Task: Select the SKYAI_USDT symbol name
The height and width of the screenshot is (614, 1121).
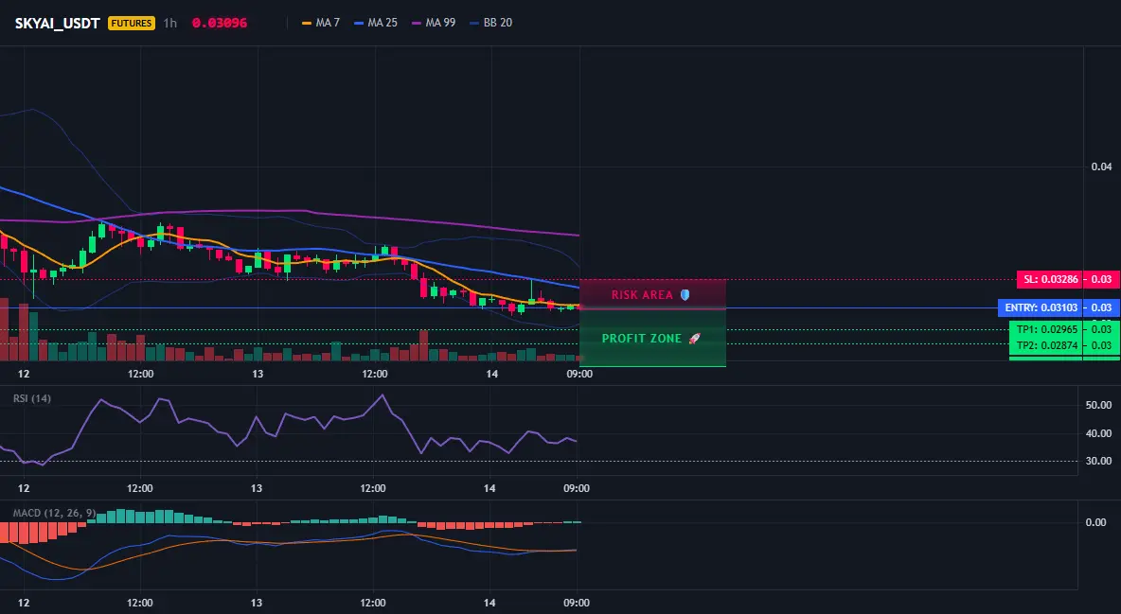Action: coord(57,23)
